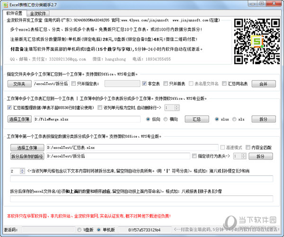Enable the 内容全匹配 checkbox

[x=248, y=147]
